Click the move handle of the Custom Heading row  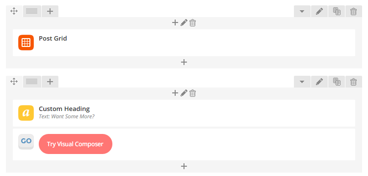point(14,82)
